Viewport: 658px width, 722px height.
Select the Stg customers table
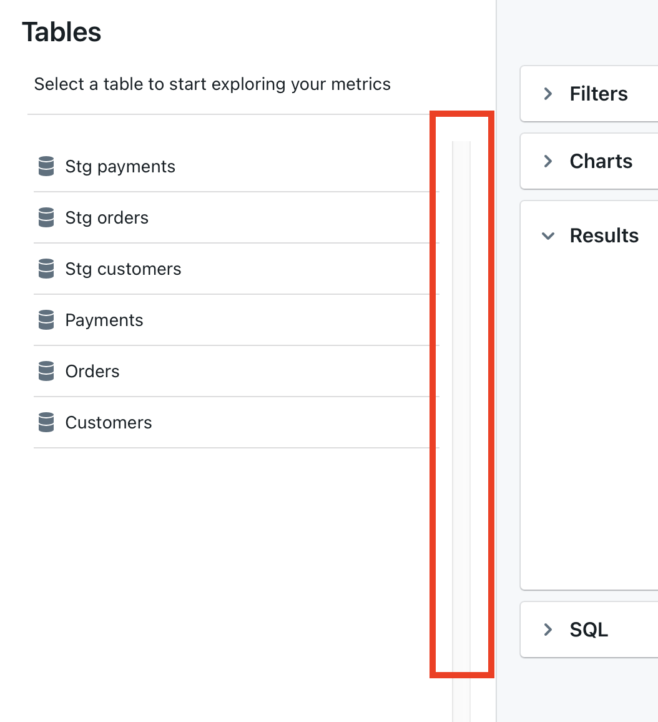click(123, 269)
